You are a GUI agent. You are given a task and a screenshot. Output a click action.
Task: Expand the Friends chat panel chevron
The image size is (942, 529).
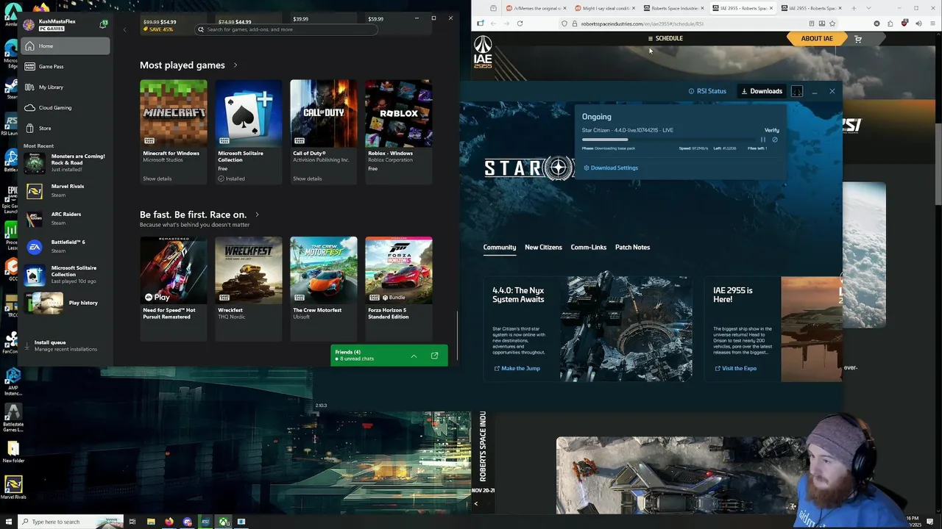(x=414, y=356)
